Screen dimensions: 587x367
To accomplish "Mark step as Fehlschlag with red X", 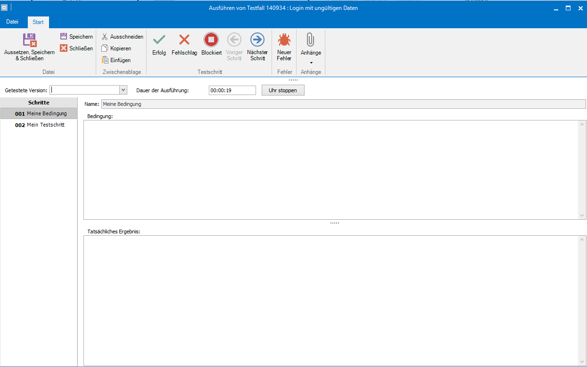I will (184, 40).
